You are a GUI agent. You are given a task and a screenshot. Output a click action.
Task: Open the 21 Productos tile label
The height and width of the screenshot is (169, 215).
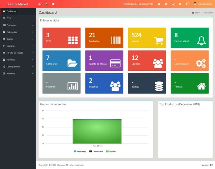click(94, 41)
